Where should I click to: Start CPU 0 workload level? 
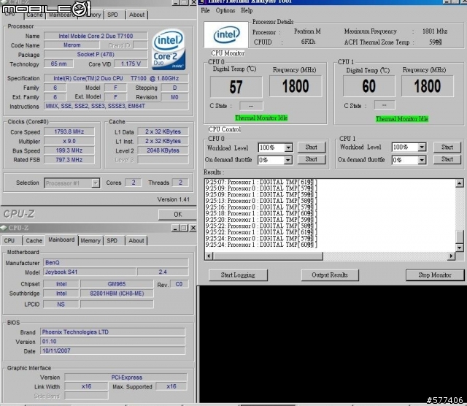[312, 147]
